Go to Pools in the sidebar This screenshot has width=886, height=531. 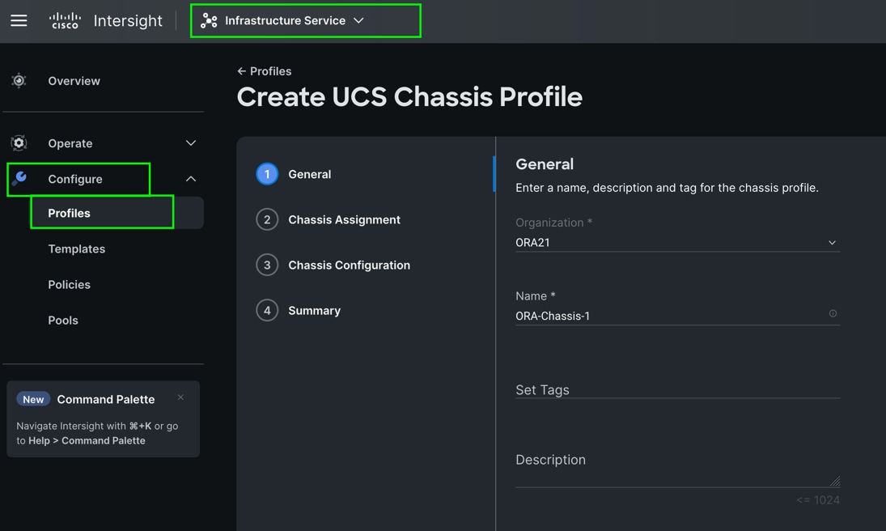click(63, 321)
